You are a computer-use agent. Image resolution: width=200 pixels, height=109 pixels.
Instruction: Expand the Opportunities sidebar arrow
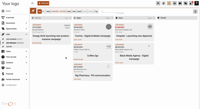[26, 29]
